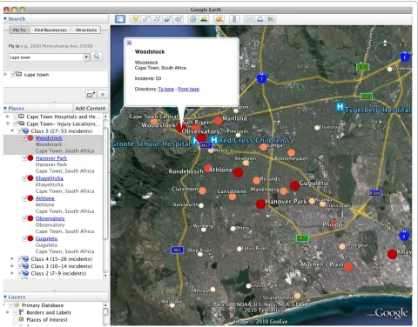This screenshot has width=418, height=327.
Task: Expand Class 4 (15-26 incidents) folder
Action: 12,258
